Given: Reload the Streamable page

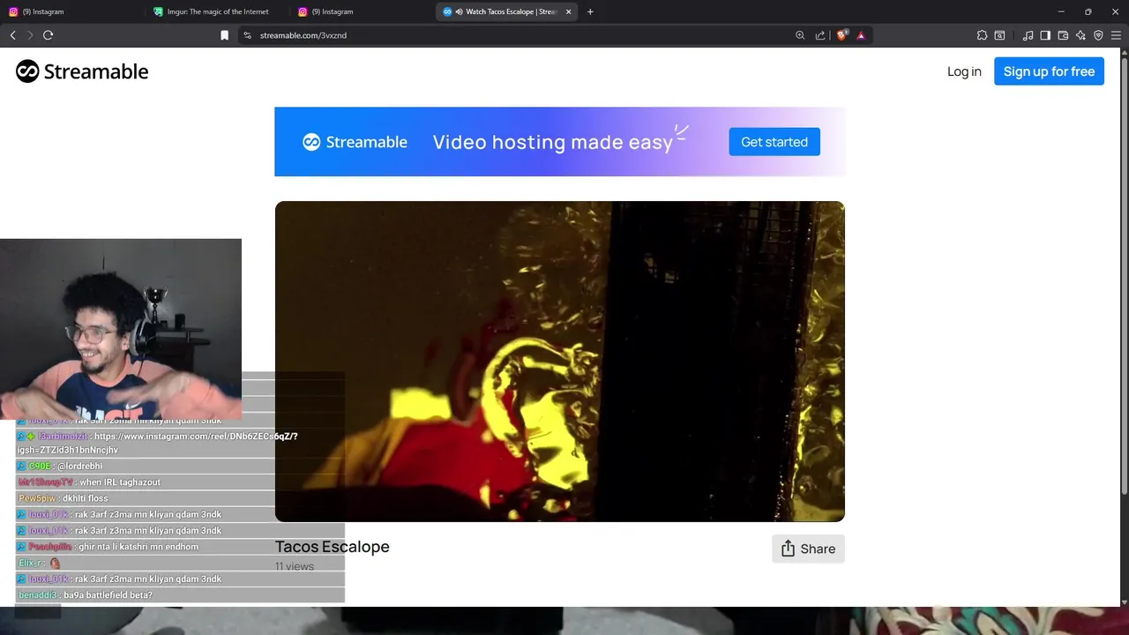Looking at the screenshot, I should coord(48,35).
